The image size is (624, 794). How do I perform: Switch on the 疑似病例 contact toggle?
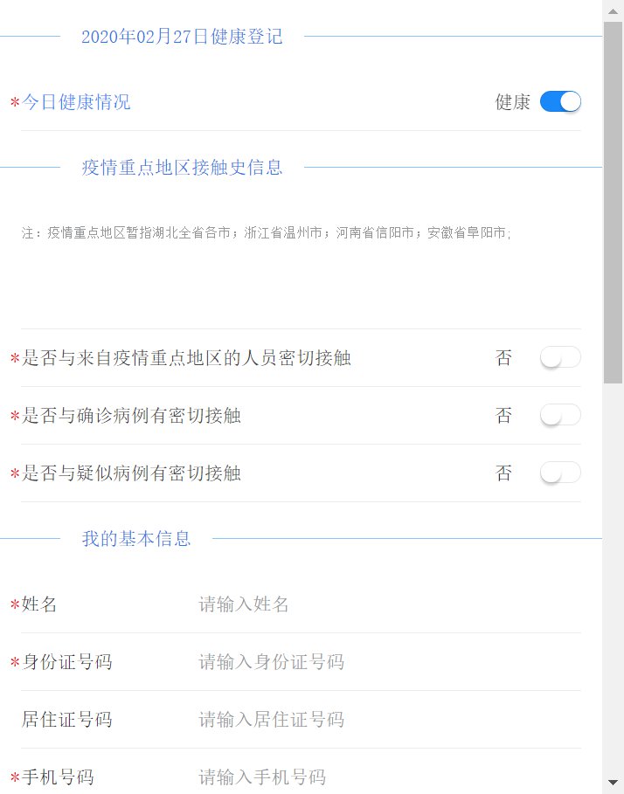(x=560, y=473)
